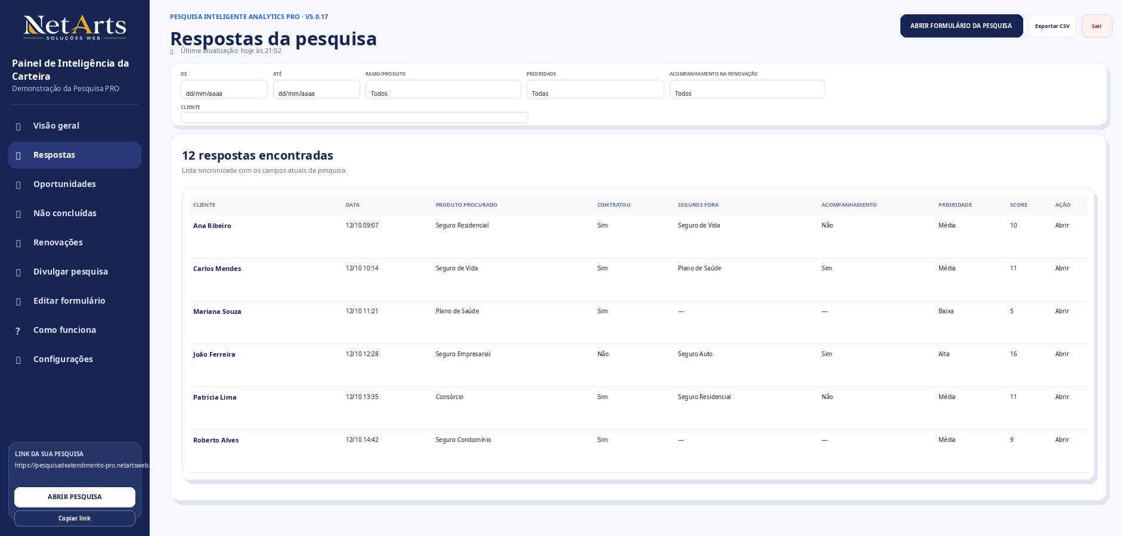The image size is (1121, 536).
Task: Click Abrir for Patrícia Lima
Action: (1062, 397)
